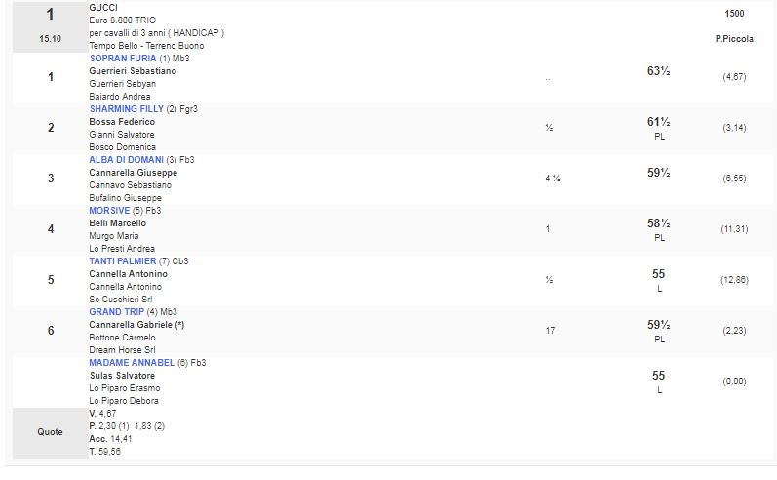The height and width of the screenshot is (480, 777).
Task: Click the GUCCI race title
Action: point(103,7)
